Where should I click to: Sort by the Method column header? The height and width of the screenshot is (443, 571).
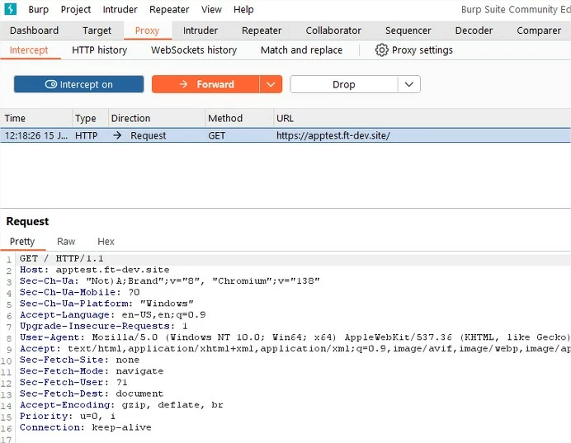239,118
